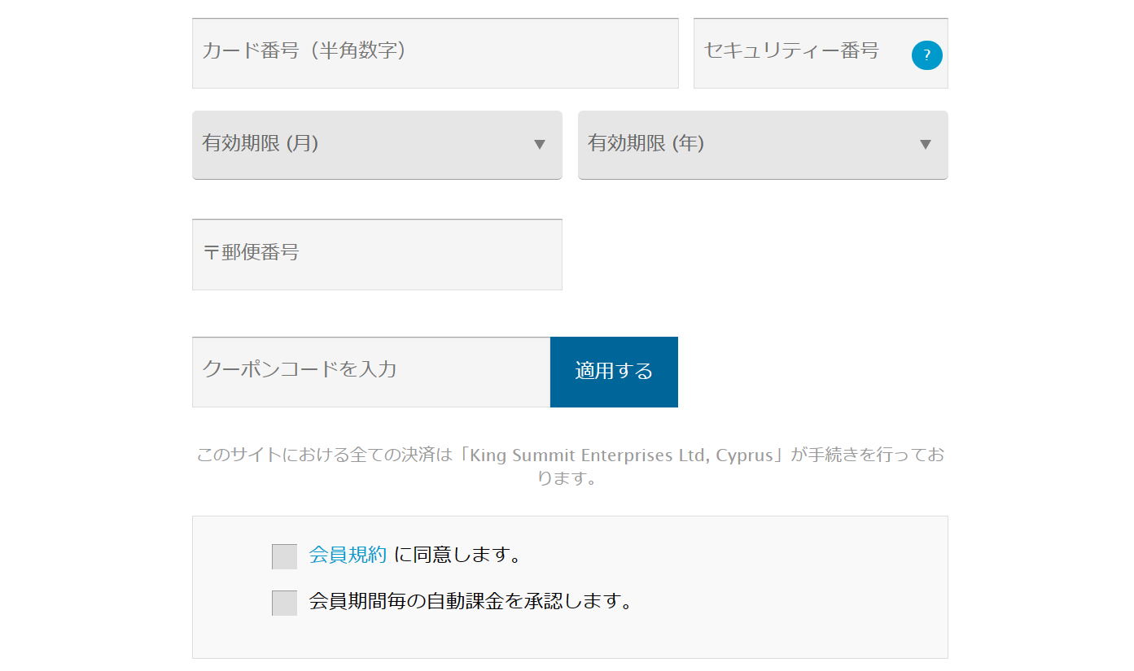Check the 自動課金 approval checkbox
The width and height of the screenshot is (1134, 671).
pyautogui.click(x=284, y=603)
